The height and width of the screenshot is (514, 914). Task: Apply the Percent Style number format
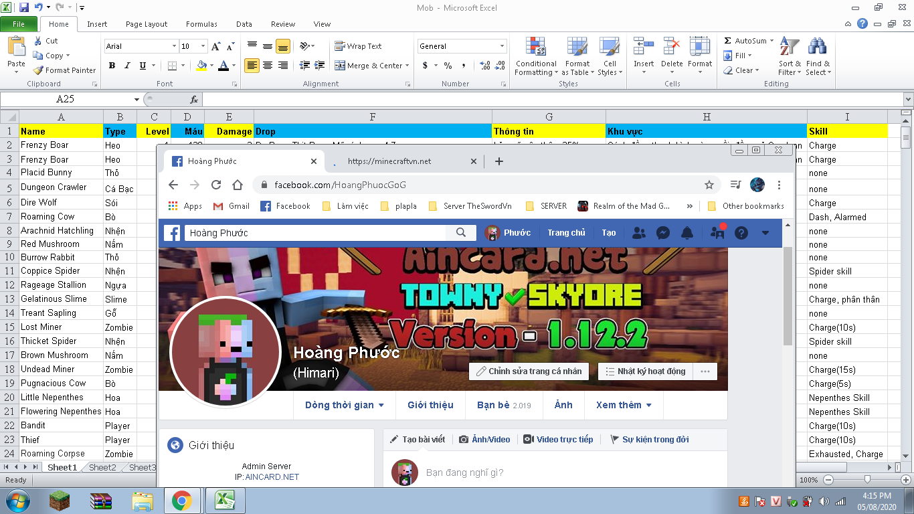(x=448, y=66)
